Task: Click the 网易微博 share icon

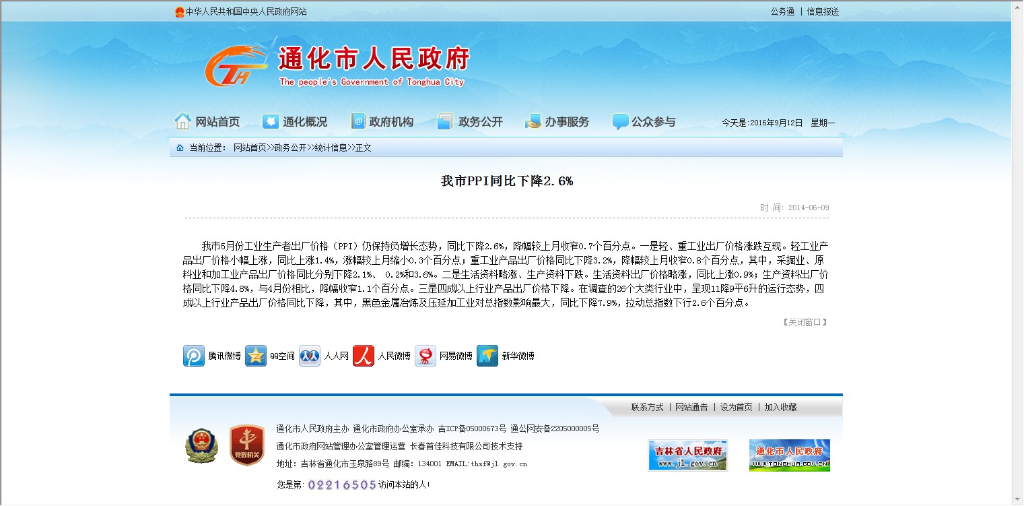Action: click(425, 356)
